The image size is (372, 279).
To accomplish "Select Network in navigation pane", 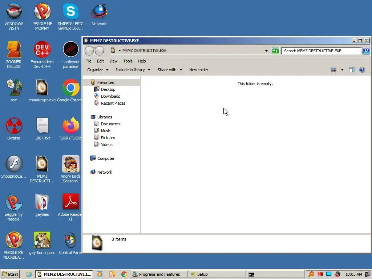I will pyautogui.click(x=105, y=172).
